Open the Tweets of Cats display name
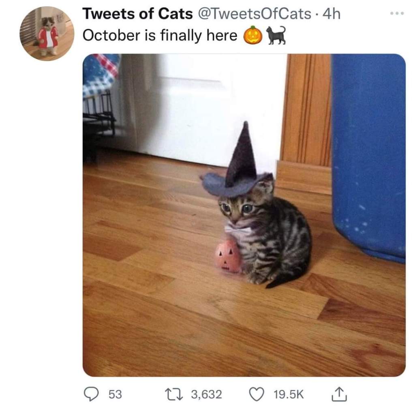415x413 pixels. tap(137, 14)
